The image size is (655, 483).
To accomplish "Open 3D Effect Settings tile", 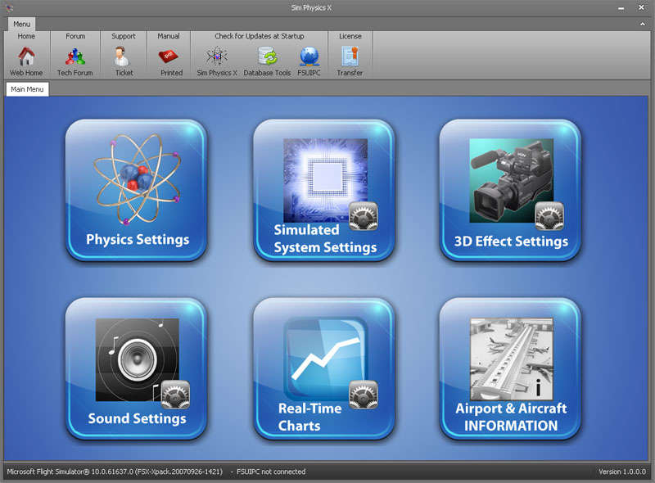I will 511,190.
